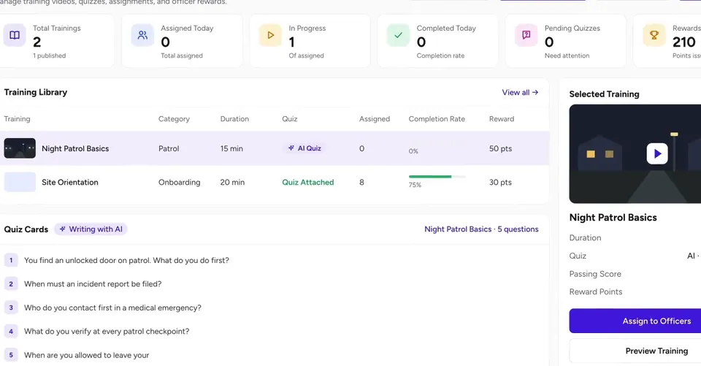Click the Night Patrol Basics 5 questions link
The image size is (701, 366).
pyautogui.click(x=481, y=229)
